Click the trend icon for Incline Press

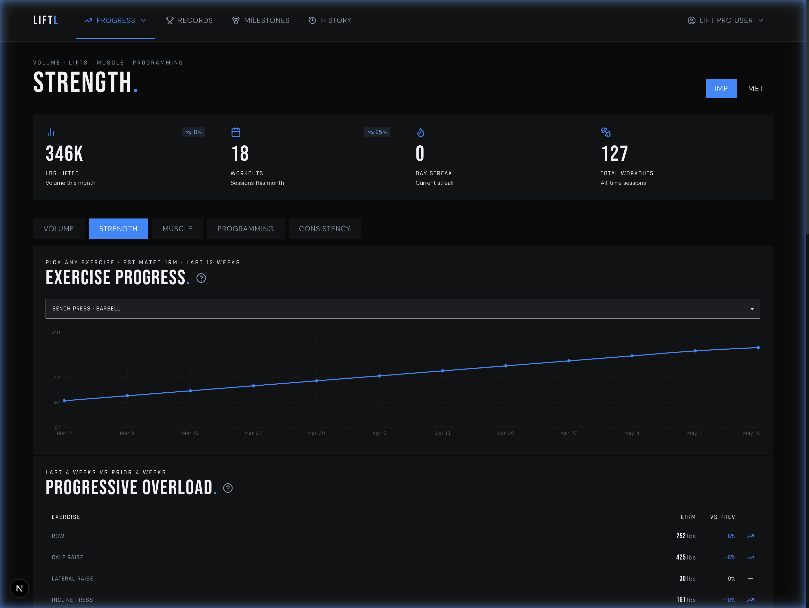click(750, 600)
